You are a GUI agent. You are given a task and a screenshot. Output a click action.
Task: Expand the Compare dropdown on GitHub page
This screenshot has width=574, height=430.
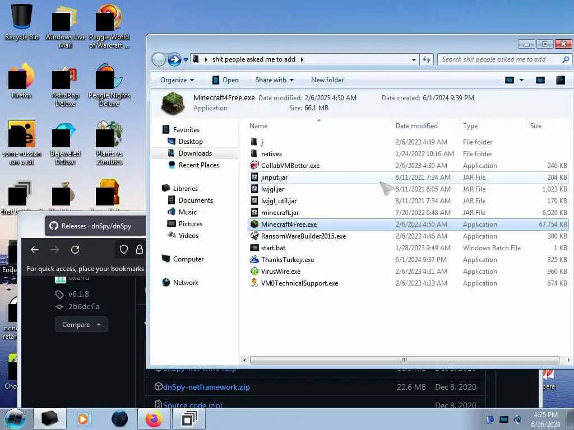[81, 325]
